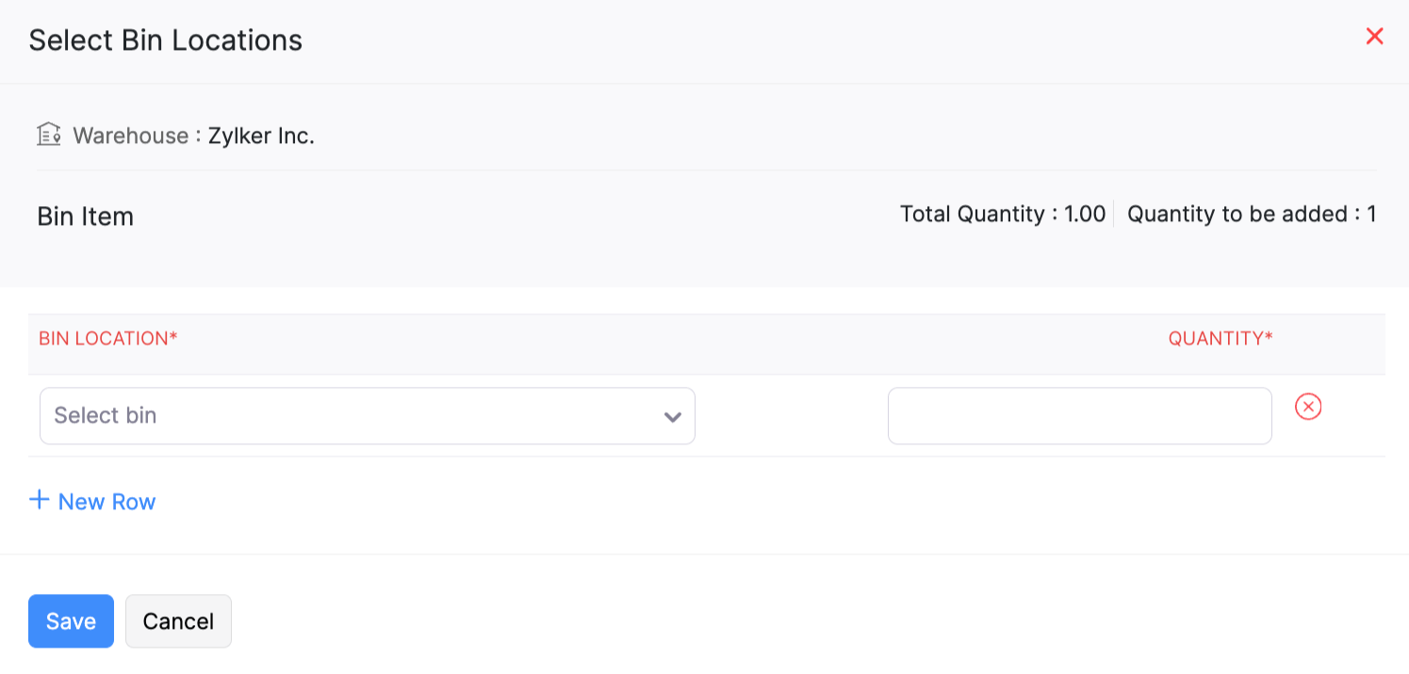
Task: Click the warehouse building icon
Action: pyautogui.click(x=49, y=134)
